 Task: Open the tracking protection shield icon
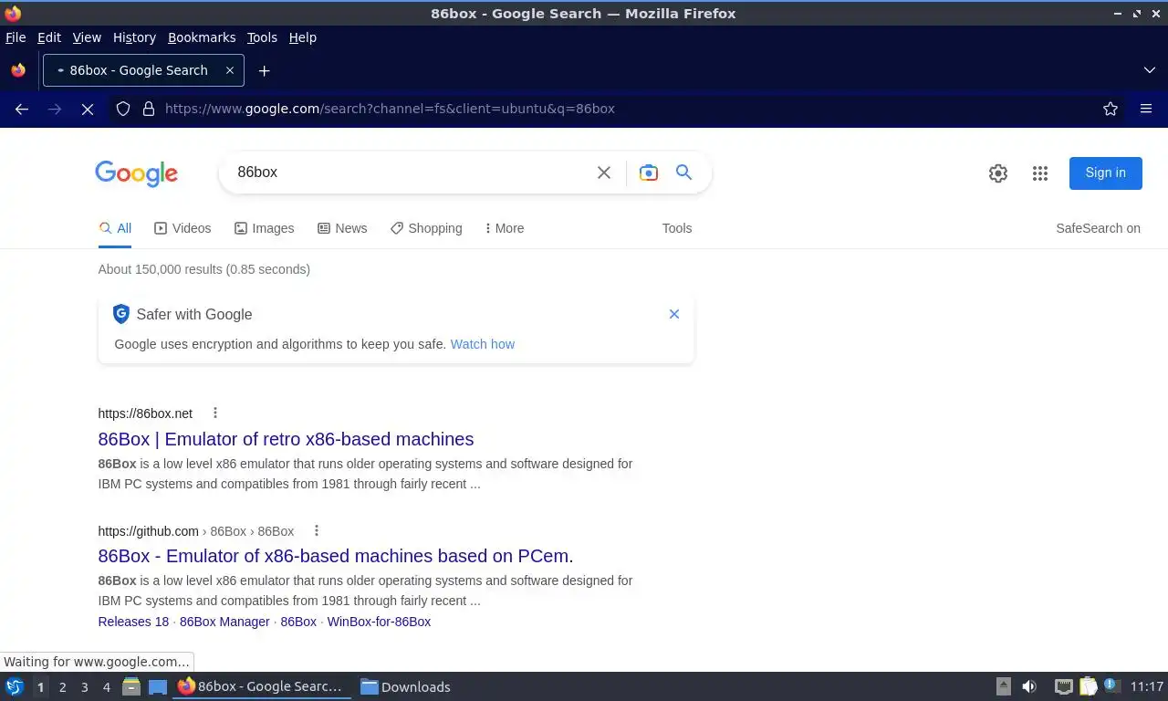point(123,109)
